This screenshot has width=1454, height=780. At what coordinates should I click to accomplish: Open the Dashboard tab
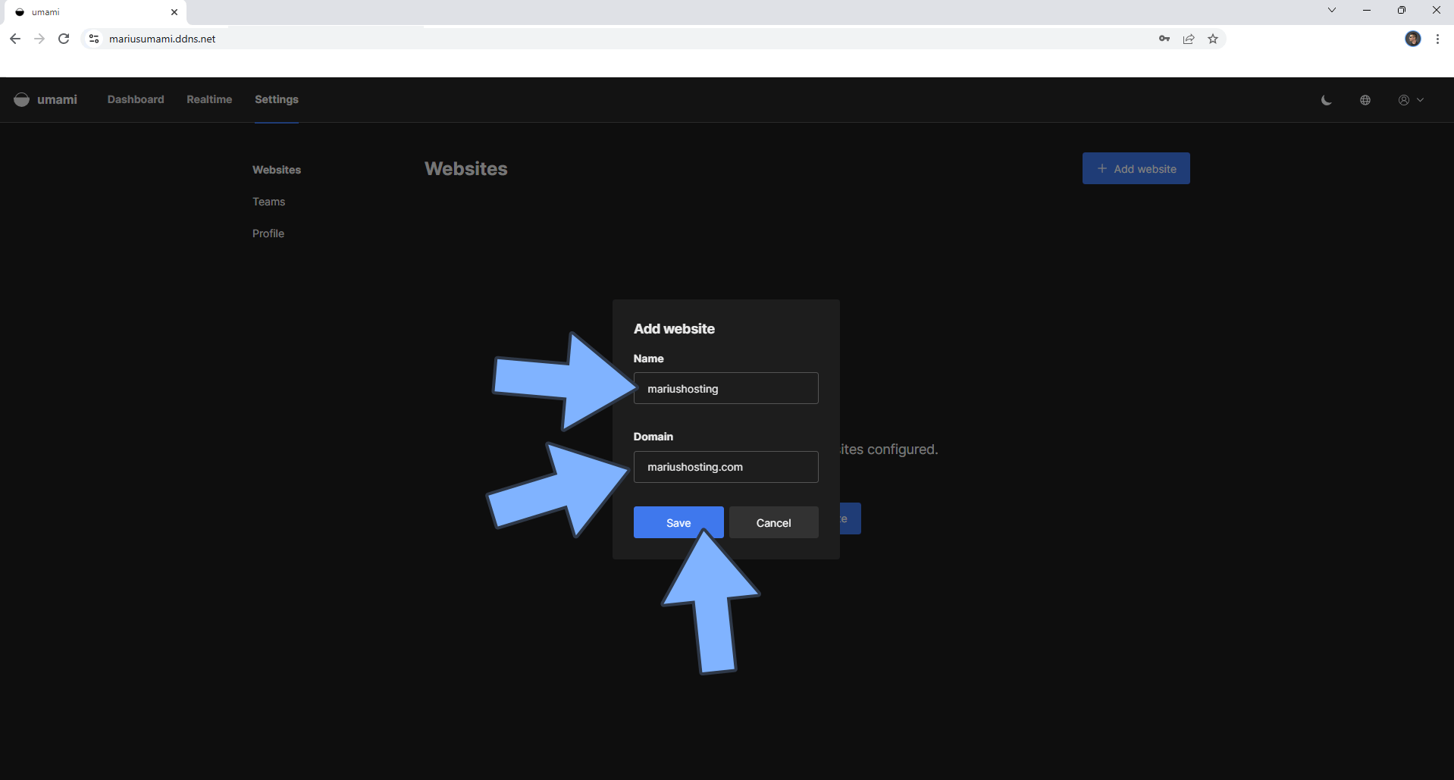tap(136, 99)
